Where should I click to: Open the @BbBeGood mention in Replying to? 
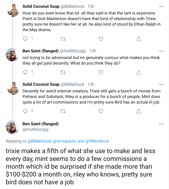click(40, 141)
